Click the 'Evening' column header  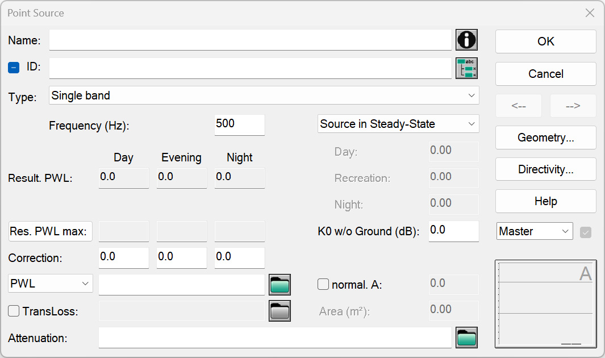pyautogui.click(x=181, y=157)
